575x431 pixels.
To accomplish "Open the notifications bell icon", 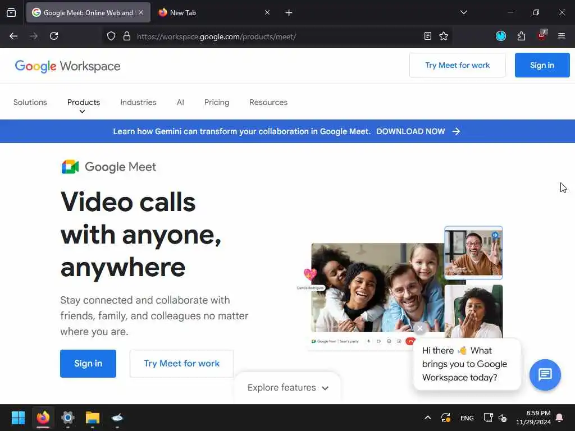I will pos(560,418).
